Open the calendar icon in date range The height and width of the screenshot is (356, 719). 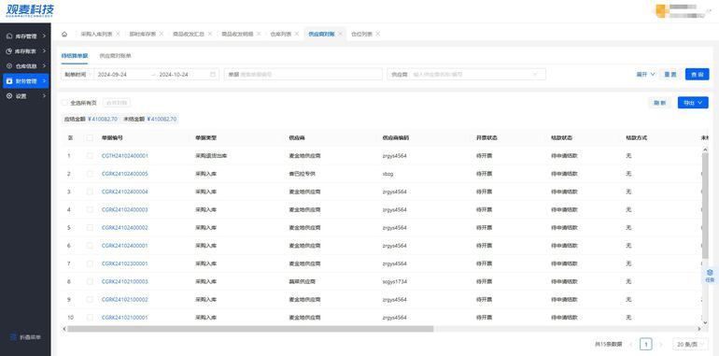tap(213, 75)
